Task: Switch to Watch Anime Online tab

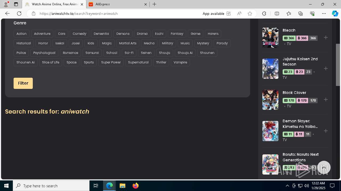Action: [54, 4]
